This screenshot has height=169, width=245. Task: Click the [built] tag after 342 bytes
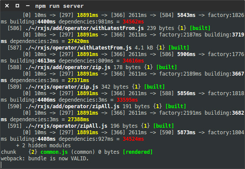(x=154, y=87)
